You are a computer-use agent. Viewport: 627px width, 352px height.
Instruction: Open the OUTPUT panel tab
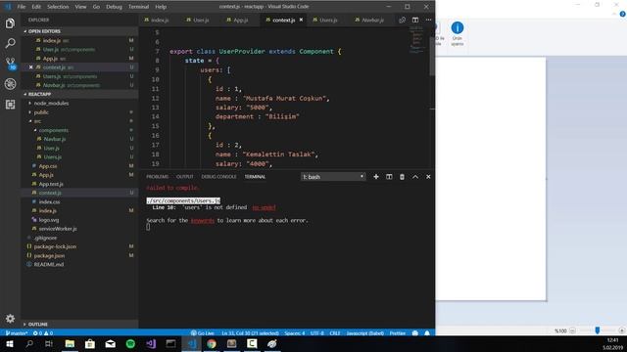185,176
